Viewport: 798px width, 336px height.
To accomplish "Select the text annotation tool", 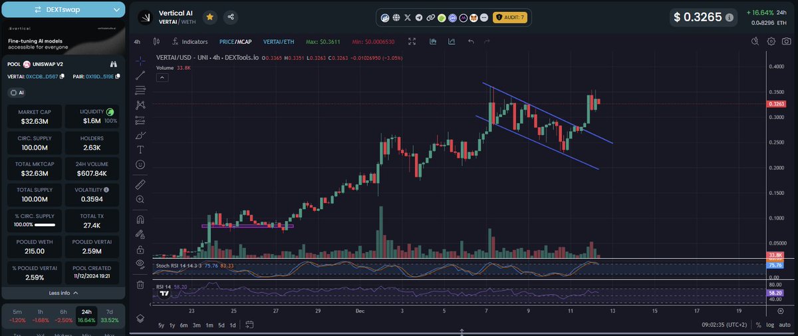I will [140, 150].
